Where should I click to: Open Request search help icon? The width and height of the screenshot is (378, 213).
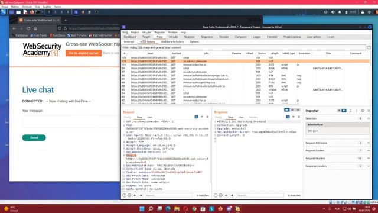pyautogui.click(x=124, y=195)
